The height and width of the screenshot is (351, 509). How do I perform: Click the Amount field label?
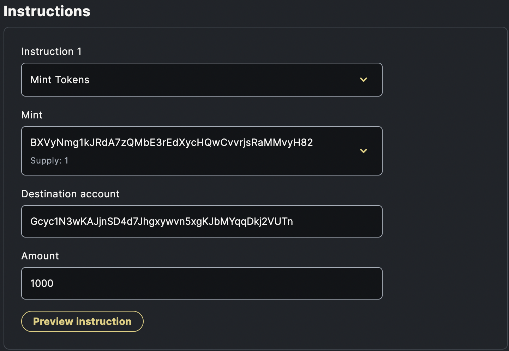coord(40,256)
